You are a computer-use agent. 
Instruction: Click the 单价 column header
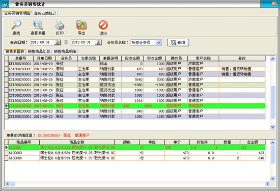pyautogui.click(x=177, y=142)
